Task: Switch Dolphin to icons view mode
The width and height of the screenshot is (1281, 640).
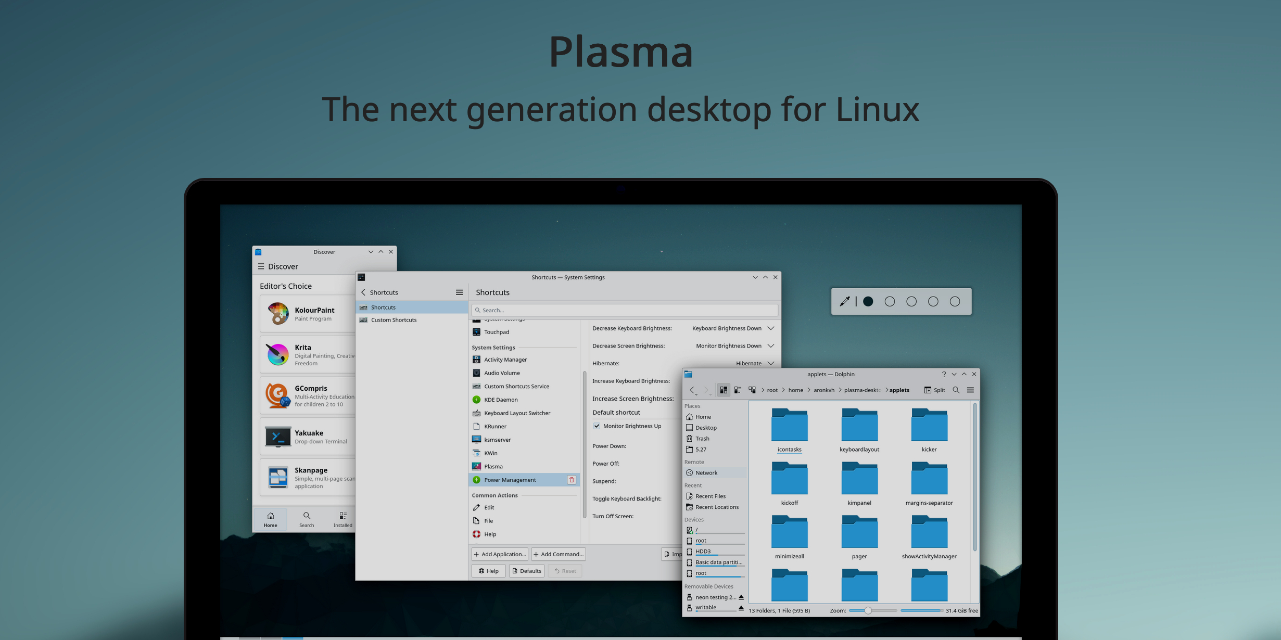Action: pyautogui.click(x=724, y=390)
